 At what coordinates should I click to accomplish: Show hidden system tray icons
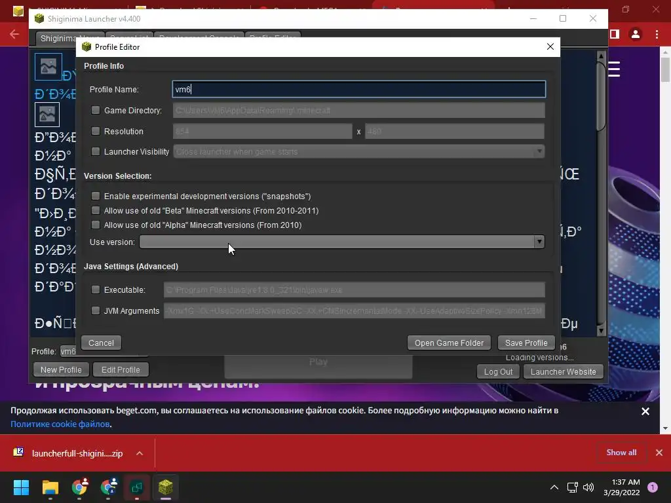pos(554,487)
